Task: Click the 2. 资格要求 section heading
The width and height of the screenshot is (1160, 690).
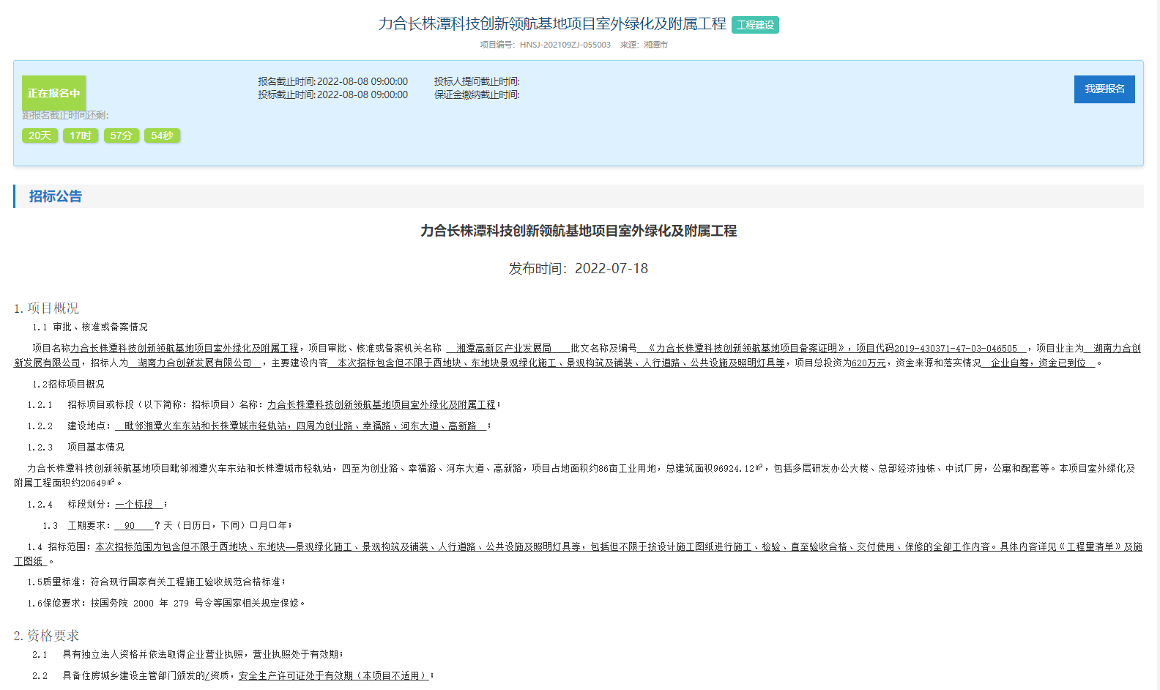Action: coord(46,636)
